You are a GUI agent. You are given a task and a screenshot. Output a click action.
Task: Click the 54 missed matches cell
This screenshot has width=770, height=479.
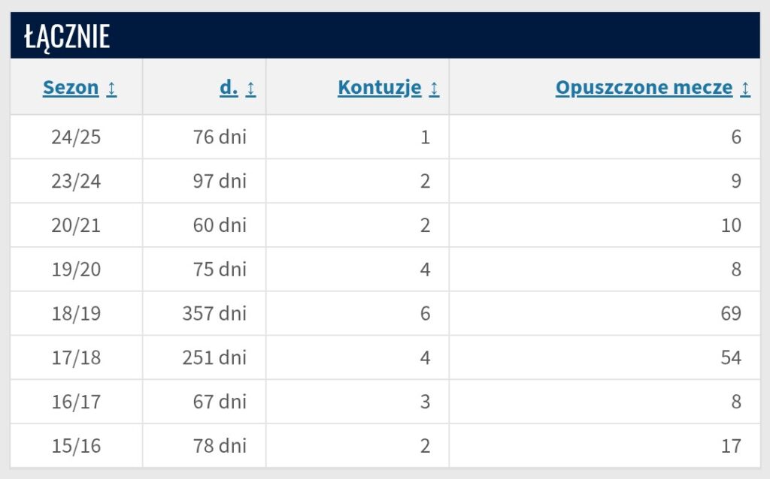[x=731, y=357]
